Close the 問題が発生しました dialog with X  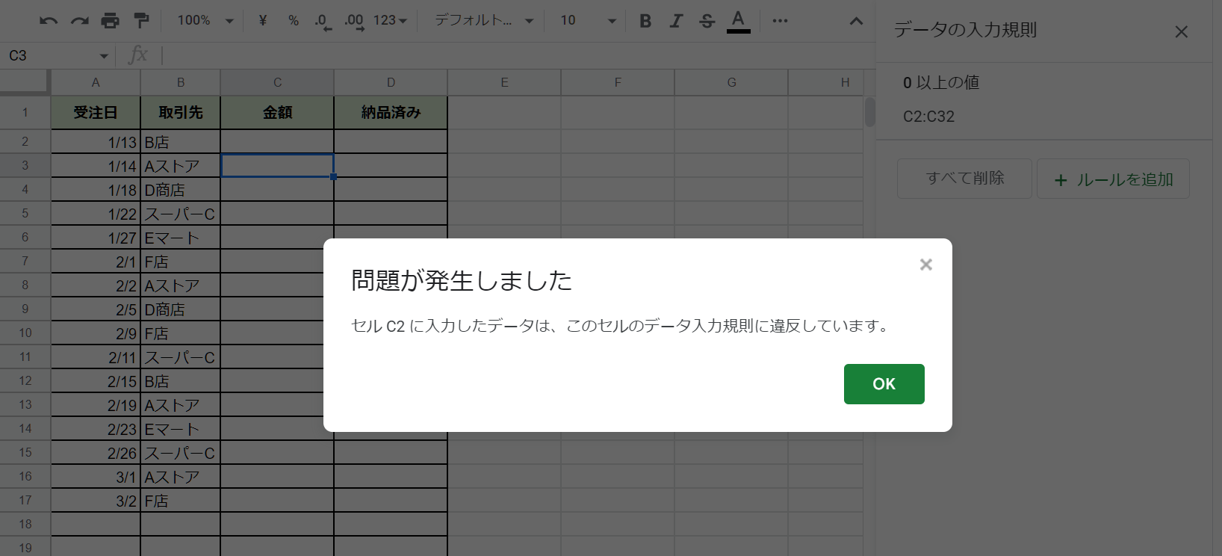pyautogui.click(x=926, y=265)
